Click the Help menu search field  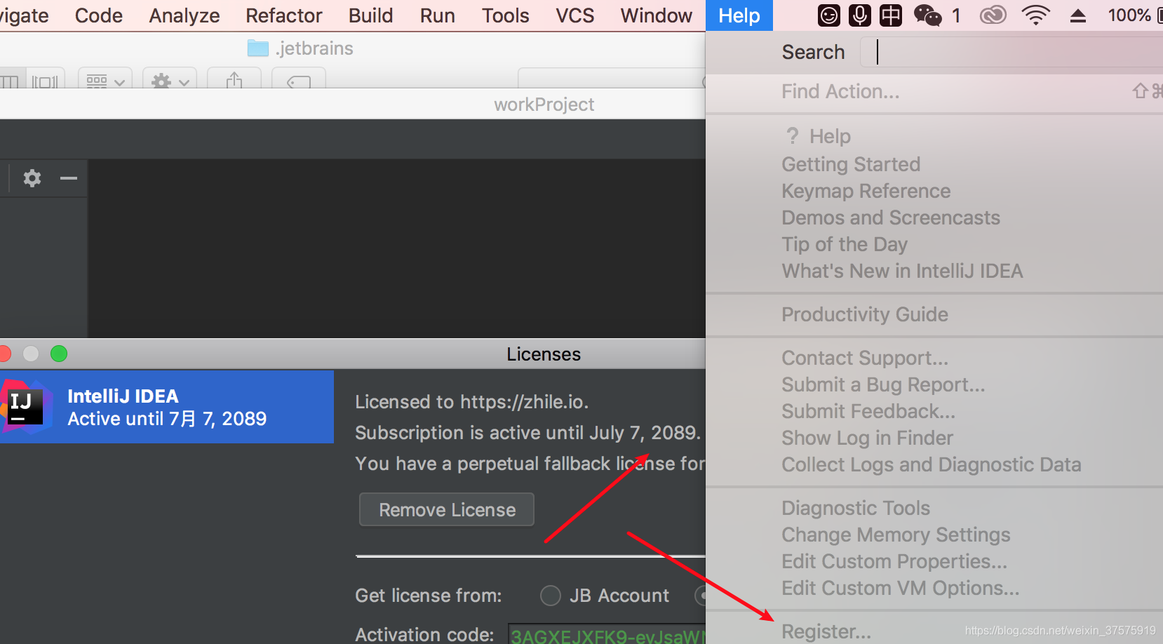point(1010,52)
